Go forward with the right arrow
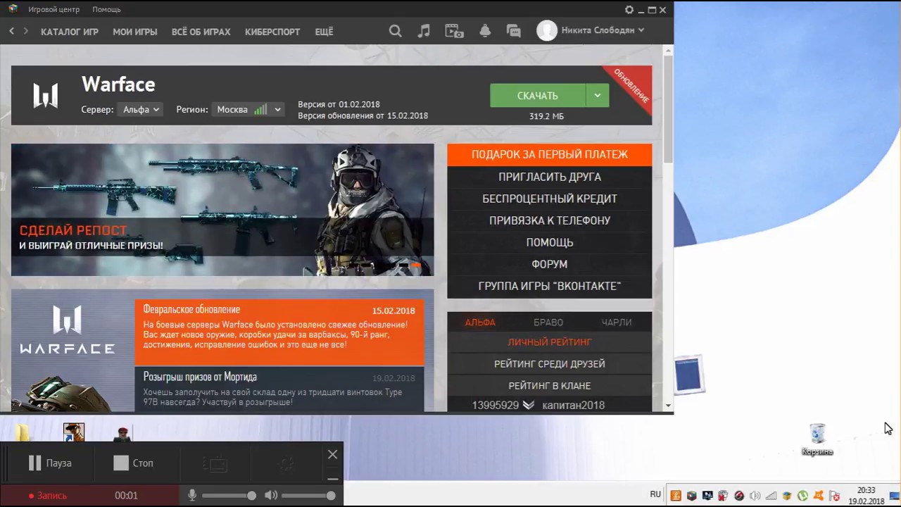This screenshot has width=901, height=507. 26,31
